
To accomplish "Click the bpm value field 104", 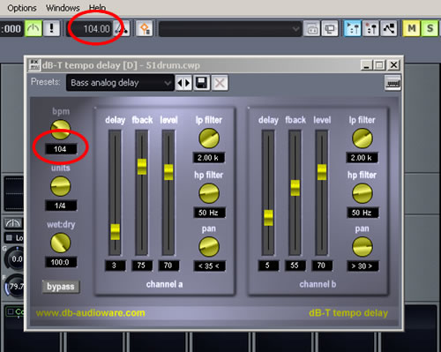I will tap(61, 149).
